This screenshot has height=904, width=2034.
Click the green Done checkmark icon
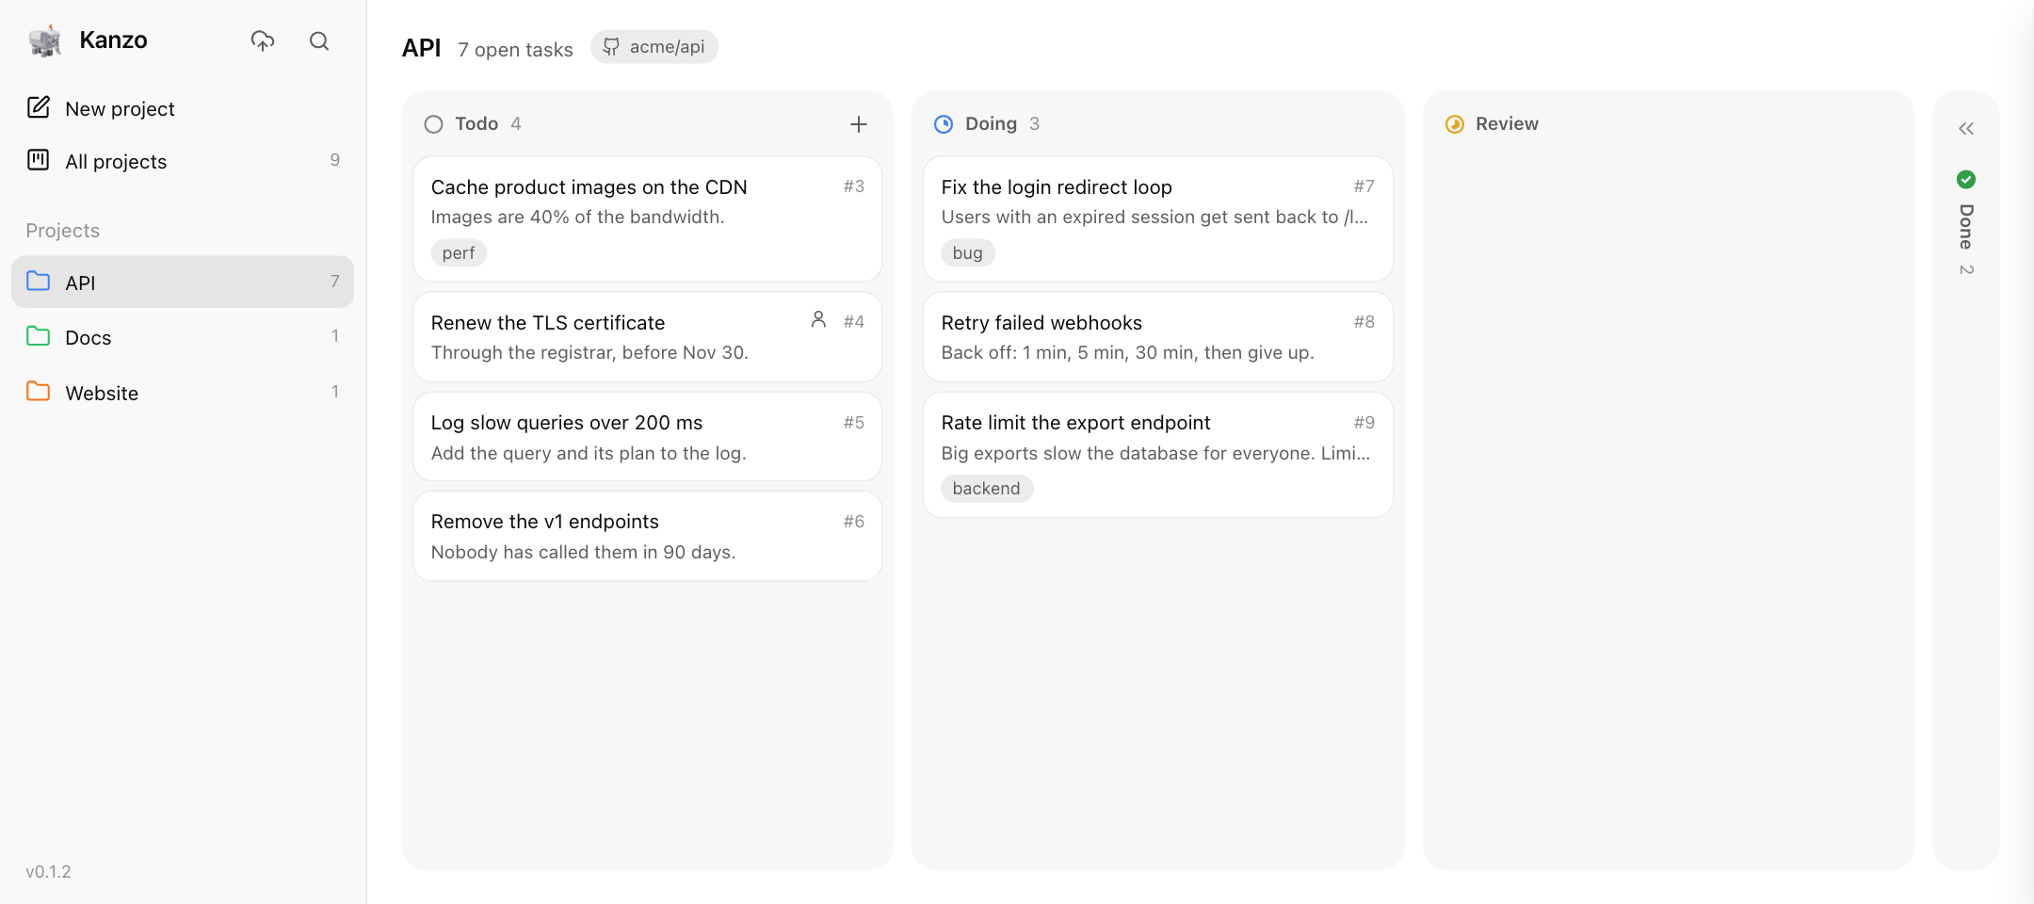[1965, 179]
